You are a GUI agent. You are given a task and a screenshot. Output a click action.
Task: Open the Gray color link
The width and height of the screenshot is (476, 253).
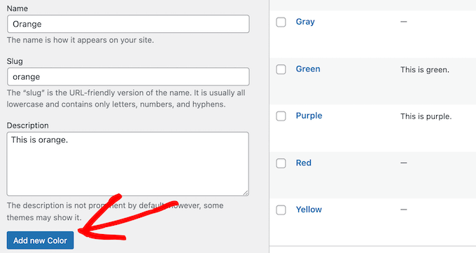click(x=305, y=22)
